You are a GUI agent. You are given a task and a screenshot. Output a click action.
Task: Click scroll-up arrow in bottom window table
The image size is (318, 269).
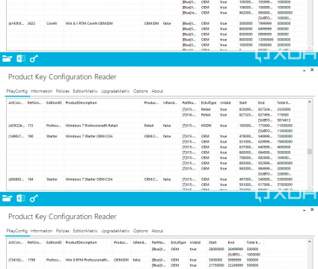(310, 241)
